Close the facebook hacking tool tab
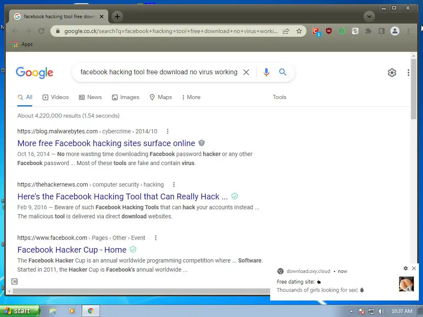423x317 pixels. tap(102, 17)
